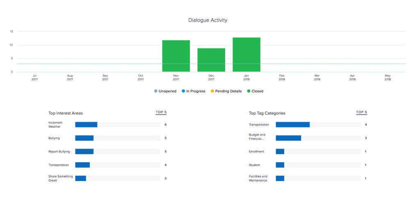Toggle the Unopened legend series
Viewport: 420px width, 209px height.
click(x=165, y=91)
